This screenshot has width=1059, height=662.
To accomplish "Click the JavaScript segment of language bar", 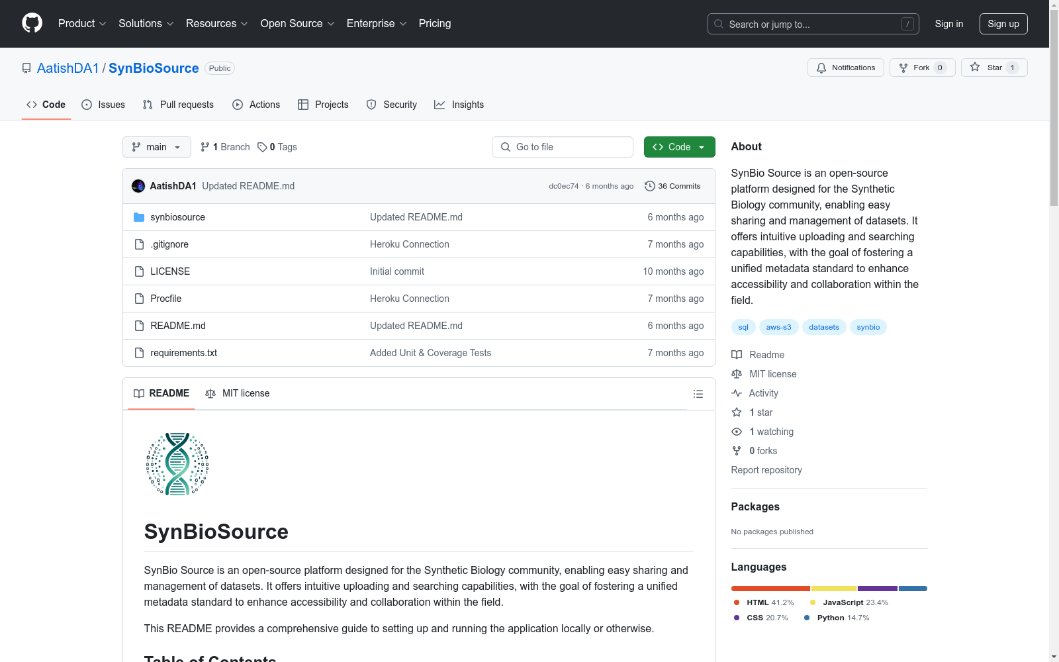I will click(x=834, y=589).
